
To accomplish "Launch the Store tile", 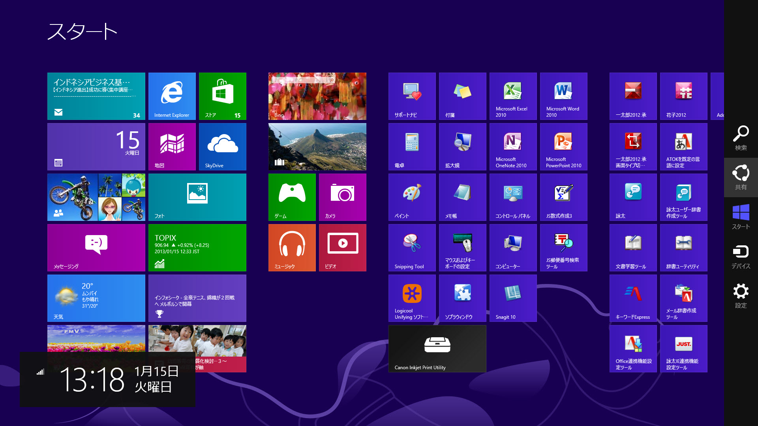I will click(x=222, y=96).
